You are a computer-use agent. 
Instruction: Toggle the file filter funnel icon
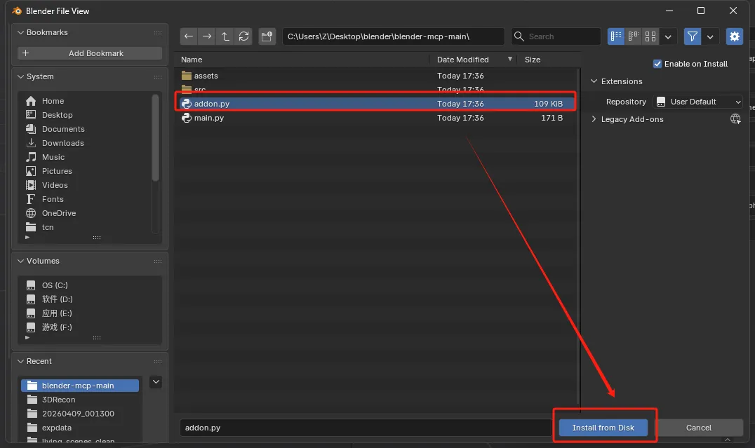point(693,36)
